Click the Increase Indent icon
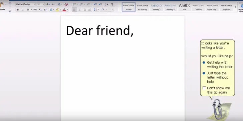The width and height of the screenshot is (243, 121). (100, 4)
